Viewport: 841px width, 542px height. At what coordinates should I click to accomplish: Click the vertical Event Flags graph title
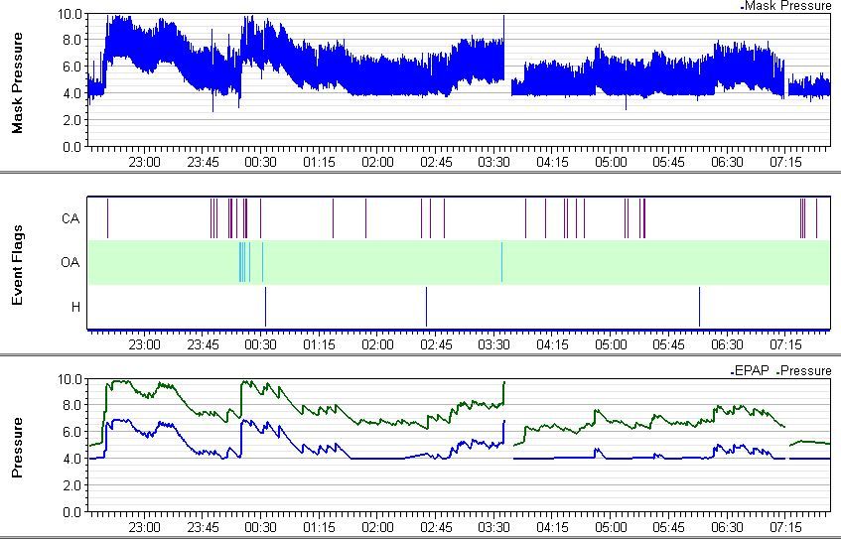click(18, 263)
